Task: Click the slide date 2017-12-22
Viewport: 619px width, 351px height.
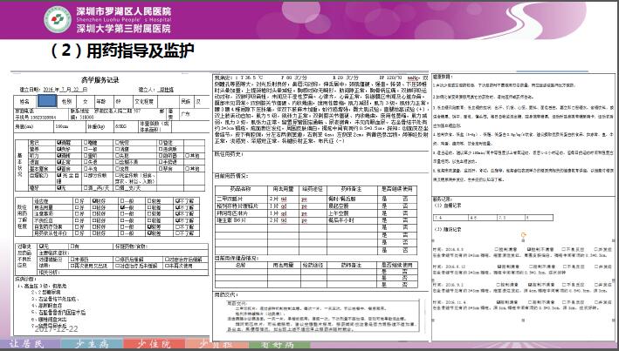Action: coord(57,329)
